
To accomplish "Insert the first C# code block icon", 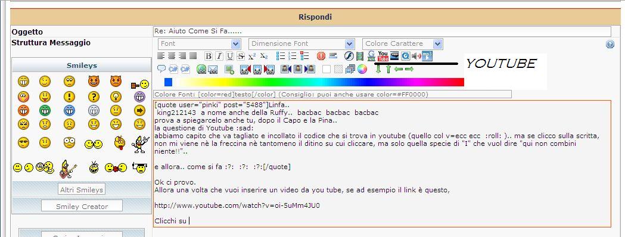I will 173,69.
